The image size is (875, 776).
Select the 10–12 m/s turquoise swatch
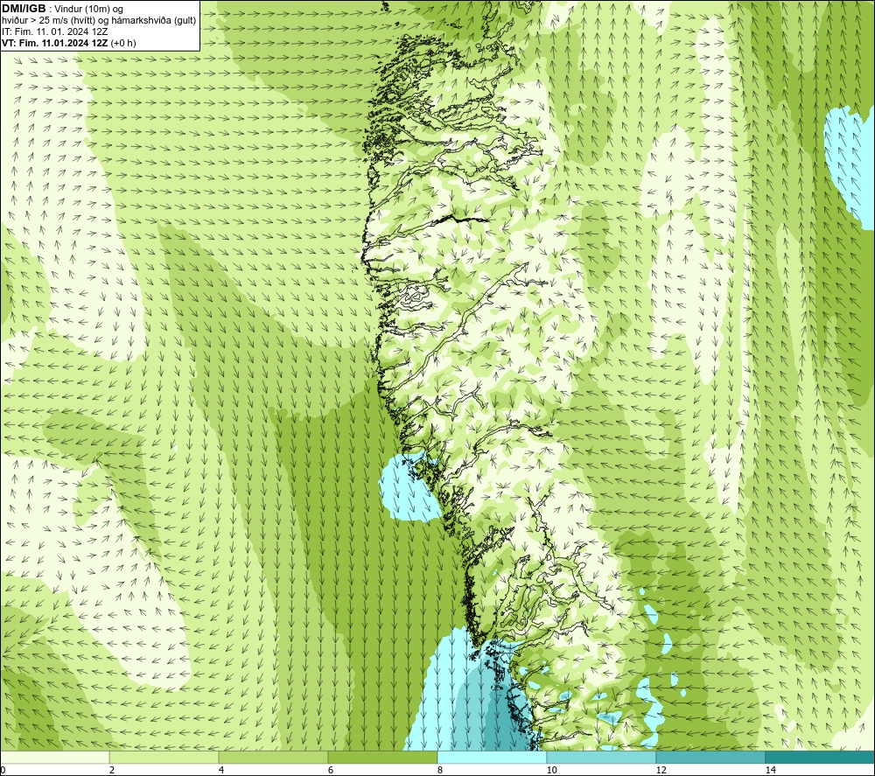point(602,757)
